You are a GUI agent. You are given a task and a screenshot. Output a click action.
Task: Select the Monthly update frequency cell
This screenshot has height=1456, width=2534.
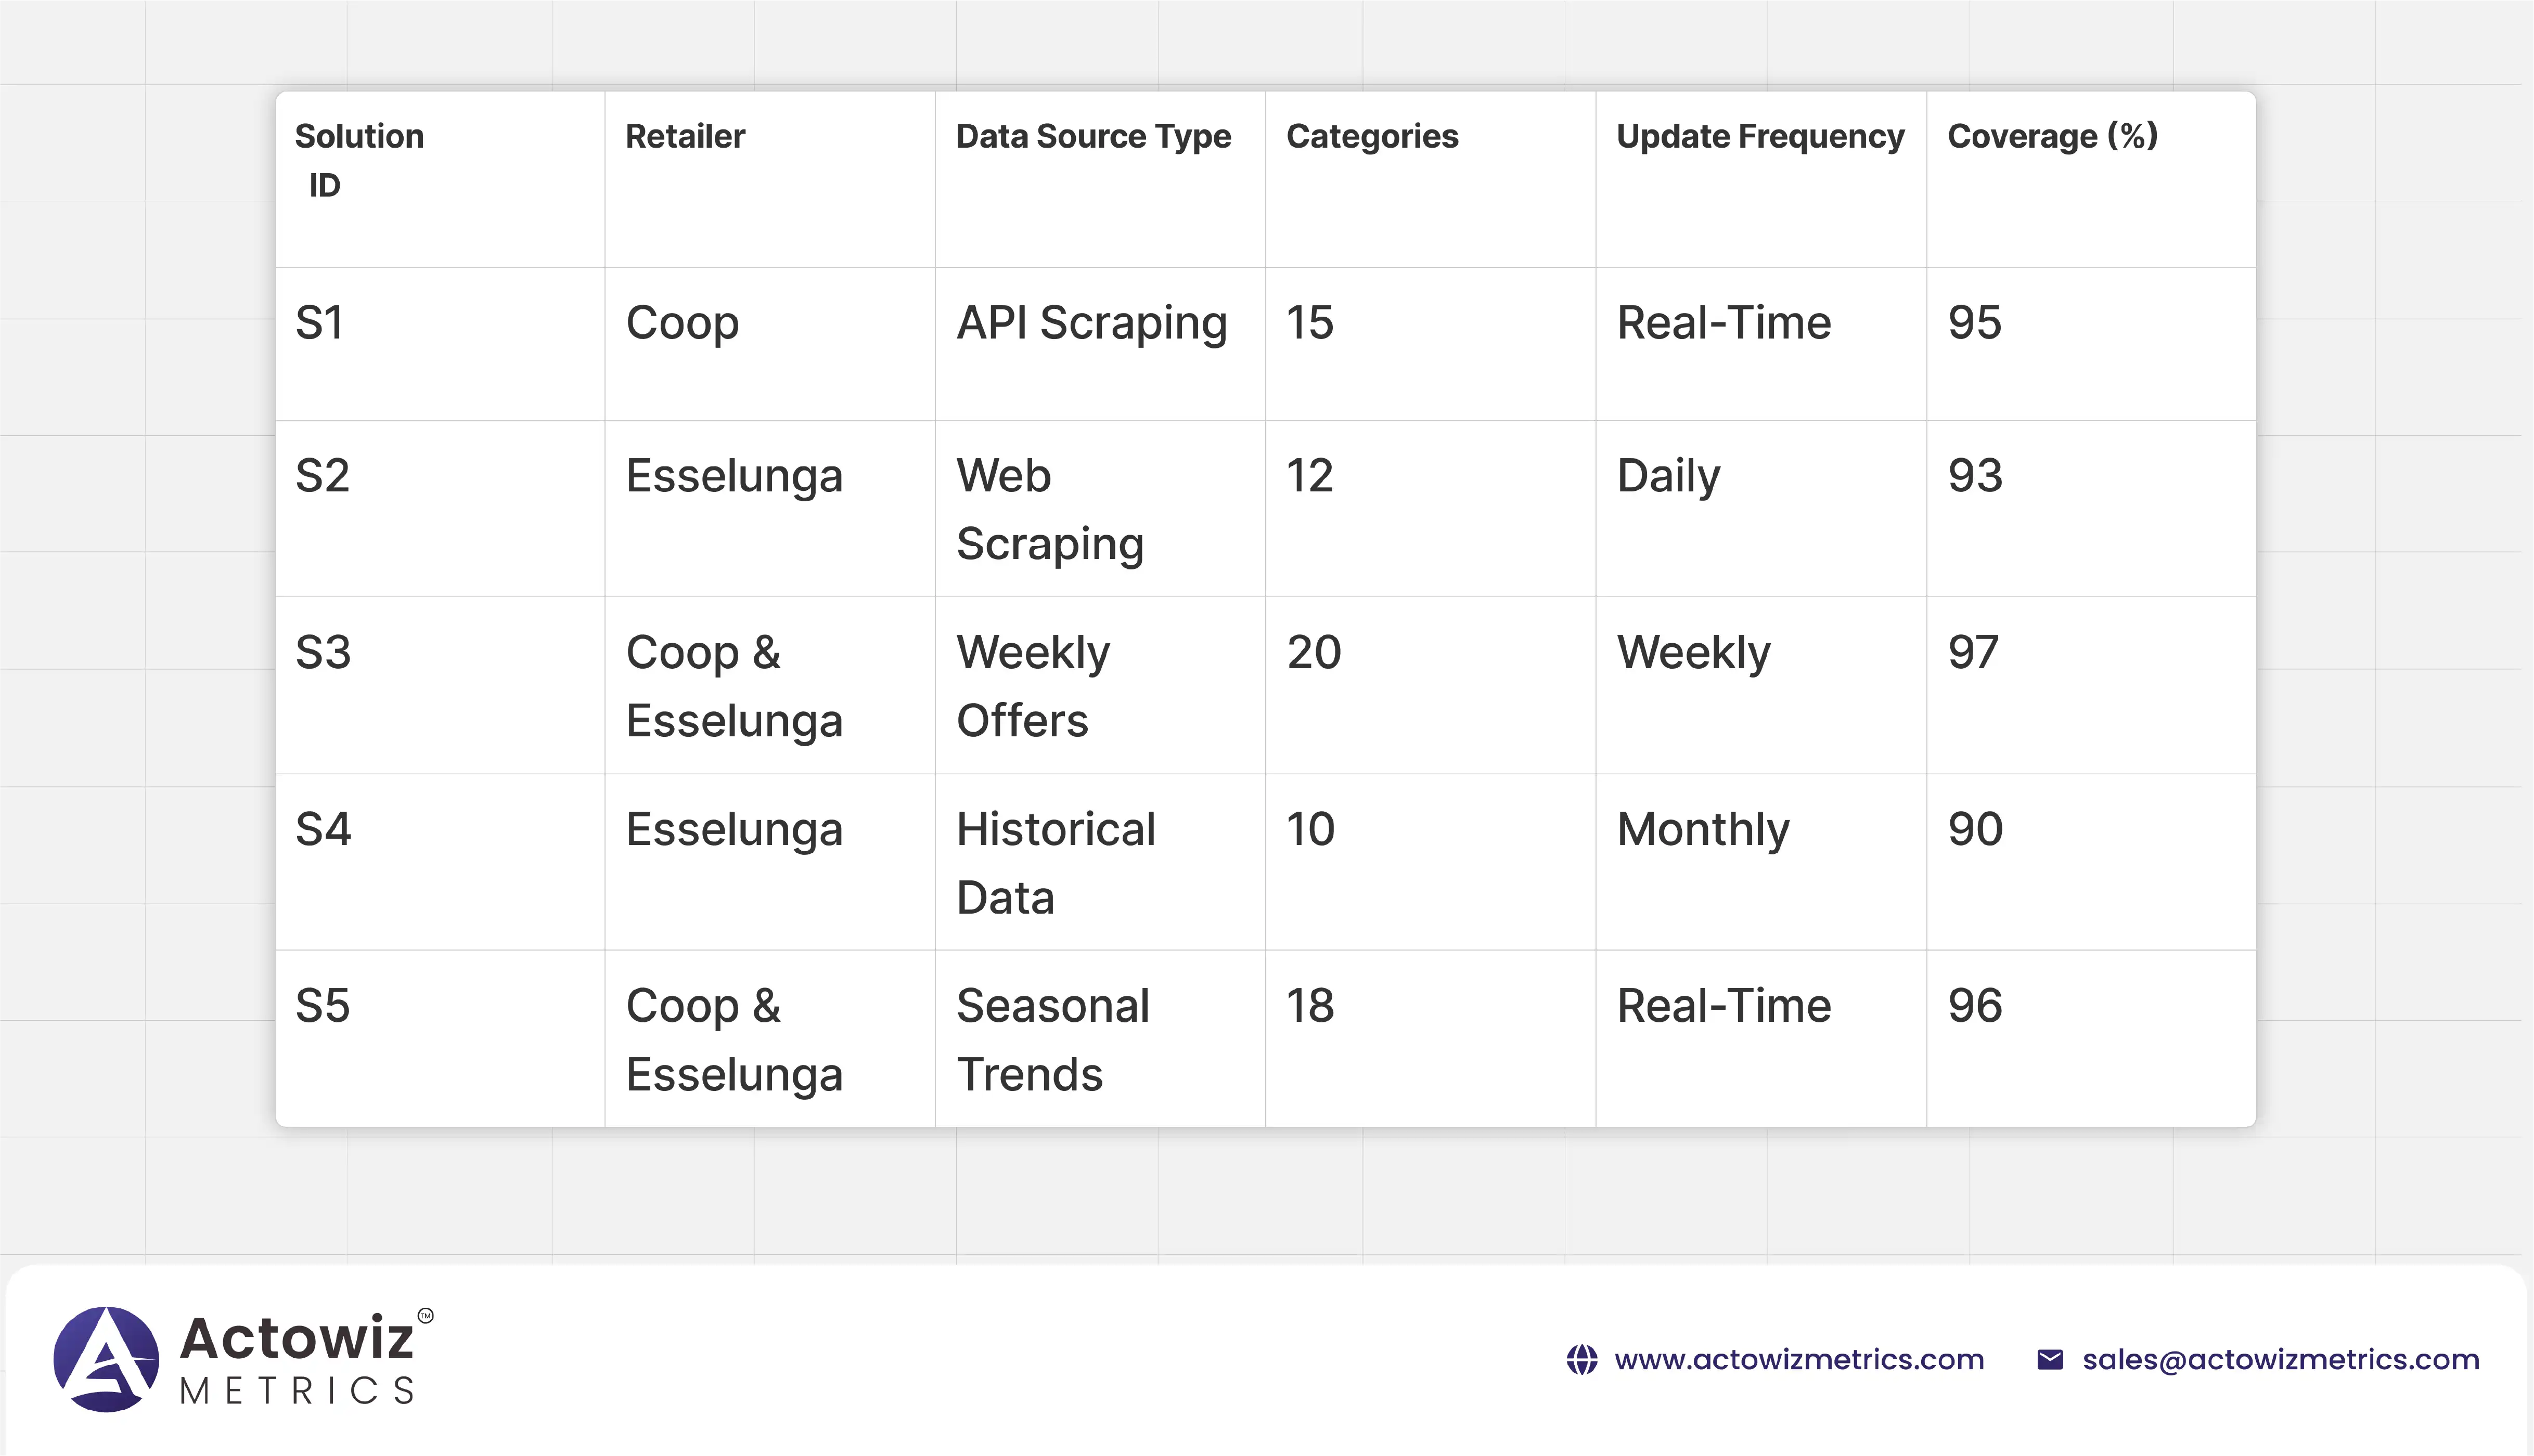(x=1703, y=829)
